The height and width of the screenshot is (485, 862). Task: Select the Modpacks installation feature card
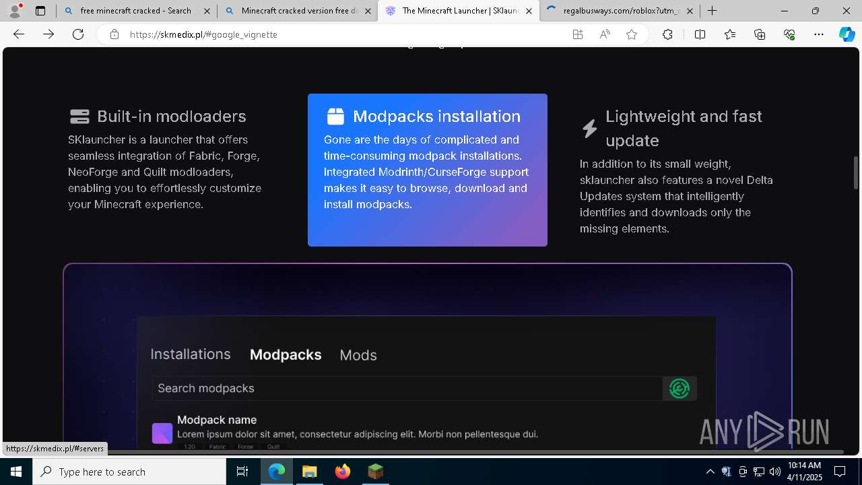428,170
